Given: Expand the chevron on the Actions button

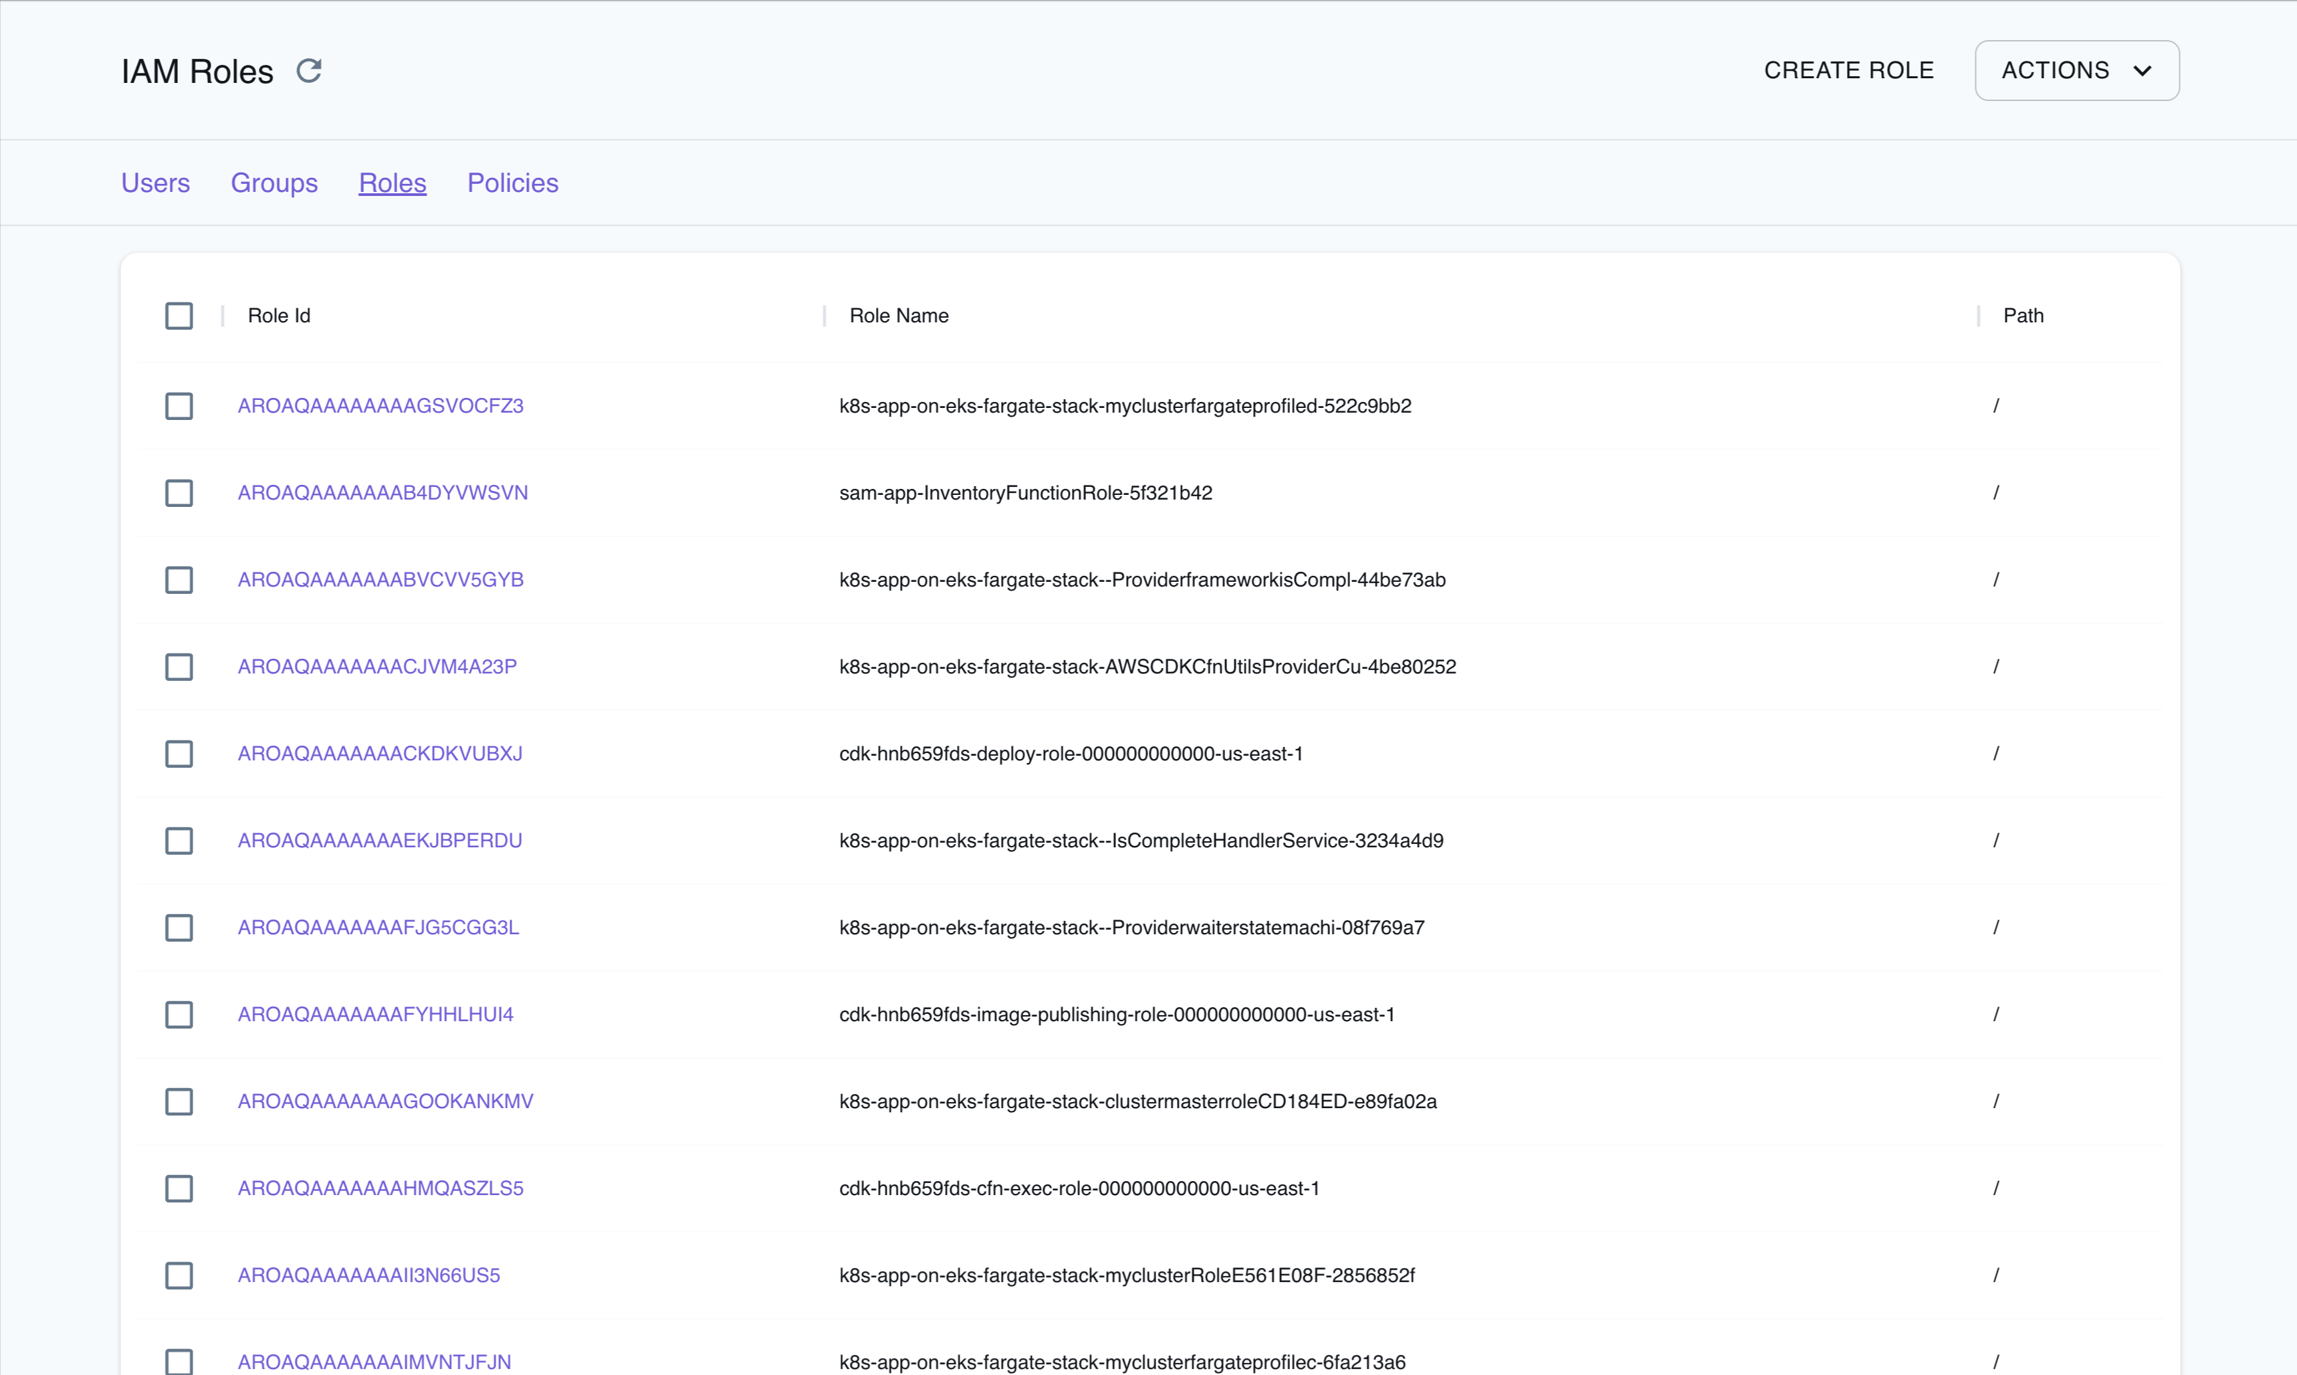Looking at the screenshot, I should click(x=2144, y=70).
